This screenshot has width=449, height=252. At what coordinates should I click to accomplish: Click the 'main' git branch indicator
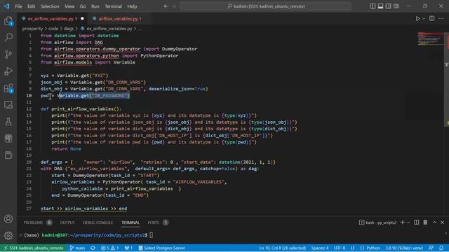[x=77, y=248]
